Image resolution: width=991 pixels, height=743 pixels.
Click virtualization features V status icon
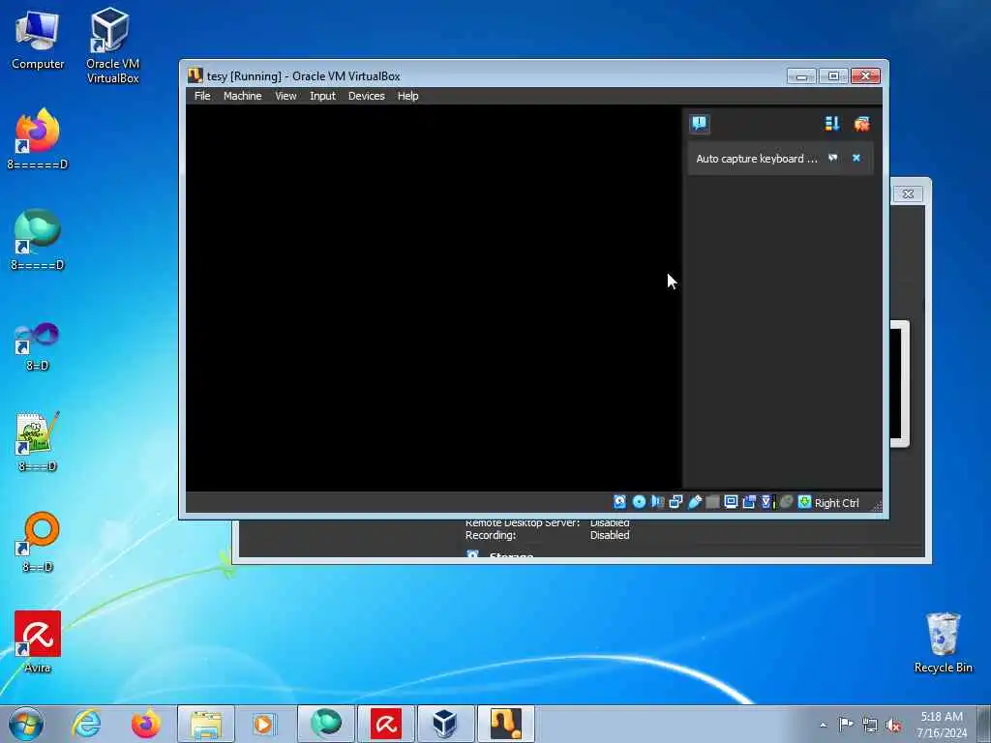pyautogui.click(x=767, y=502)
